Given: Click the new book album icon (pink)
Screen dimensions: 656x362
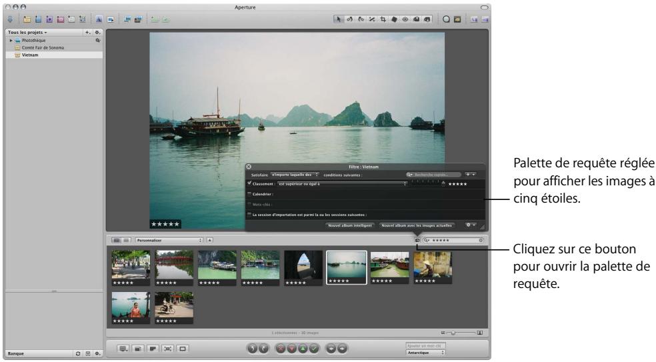Looking at the screenshot, I should pos(60,19).
